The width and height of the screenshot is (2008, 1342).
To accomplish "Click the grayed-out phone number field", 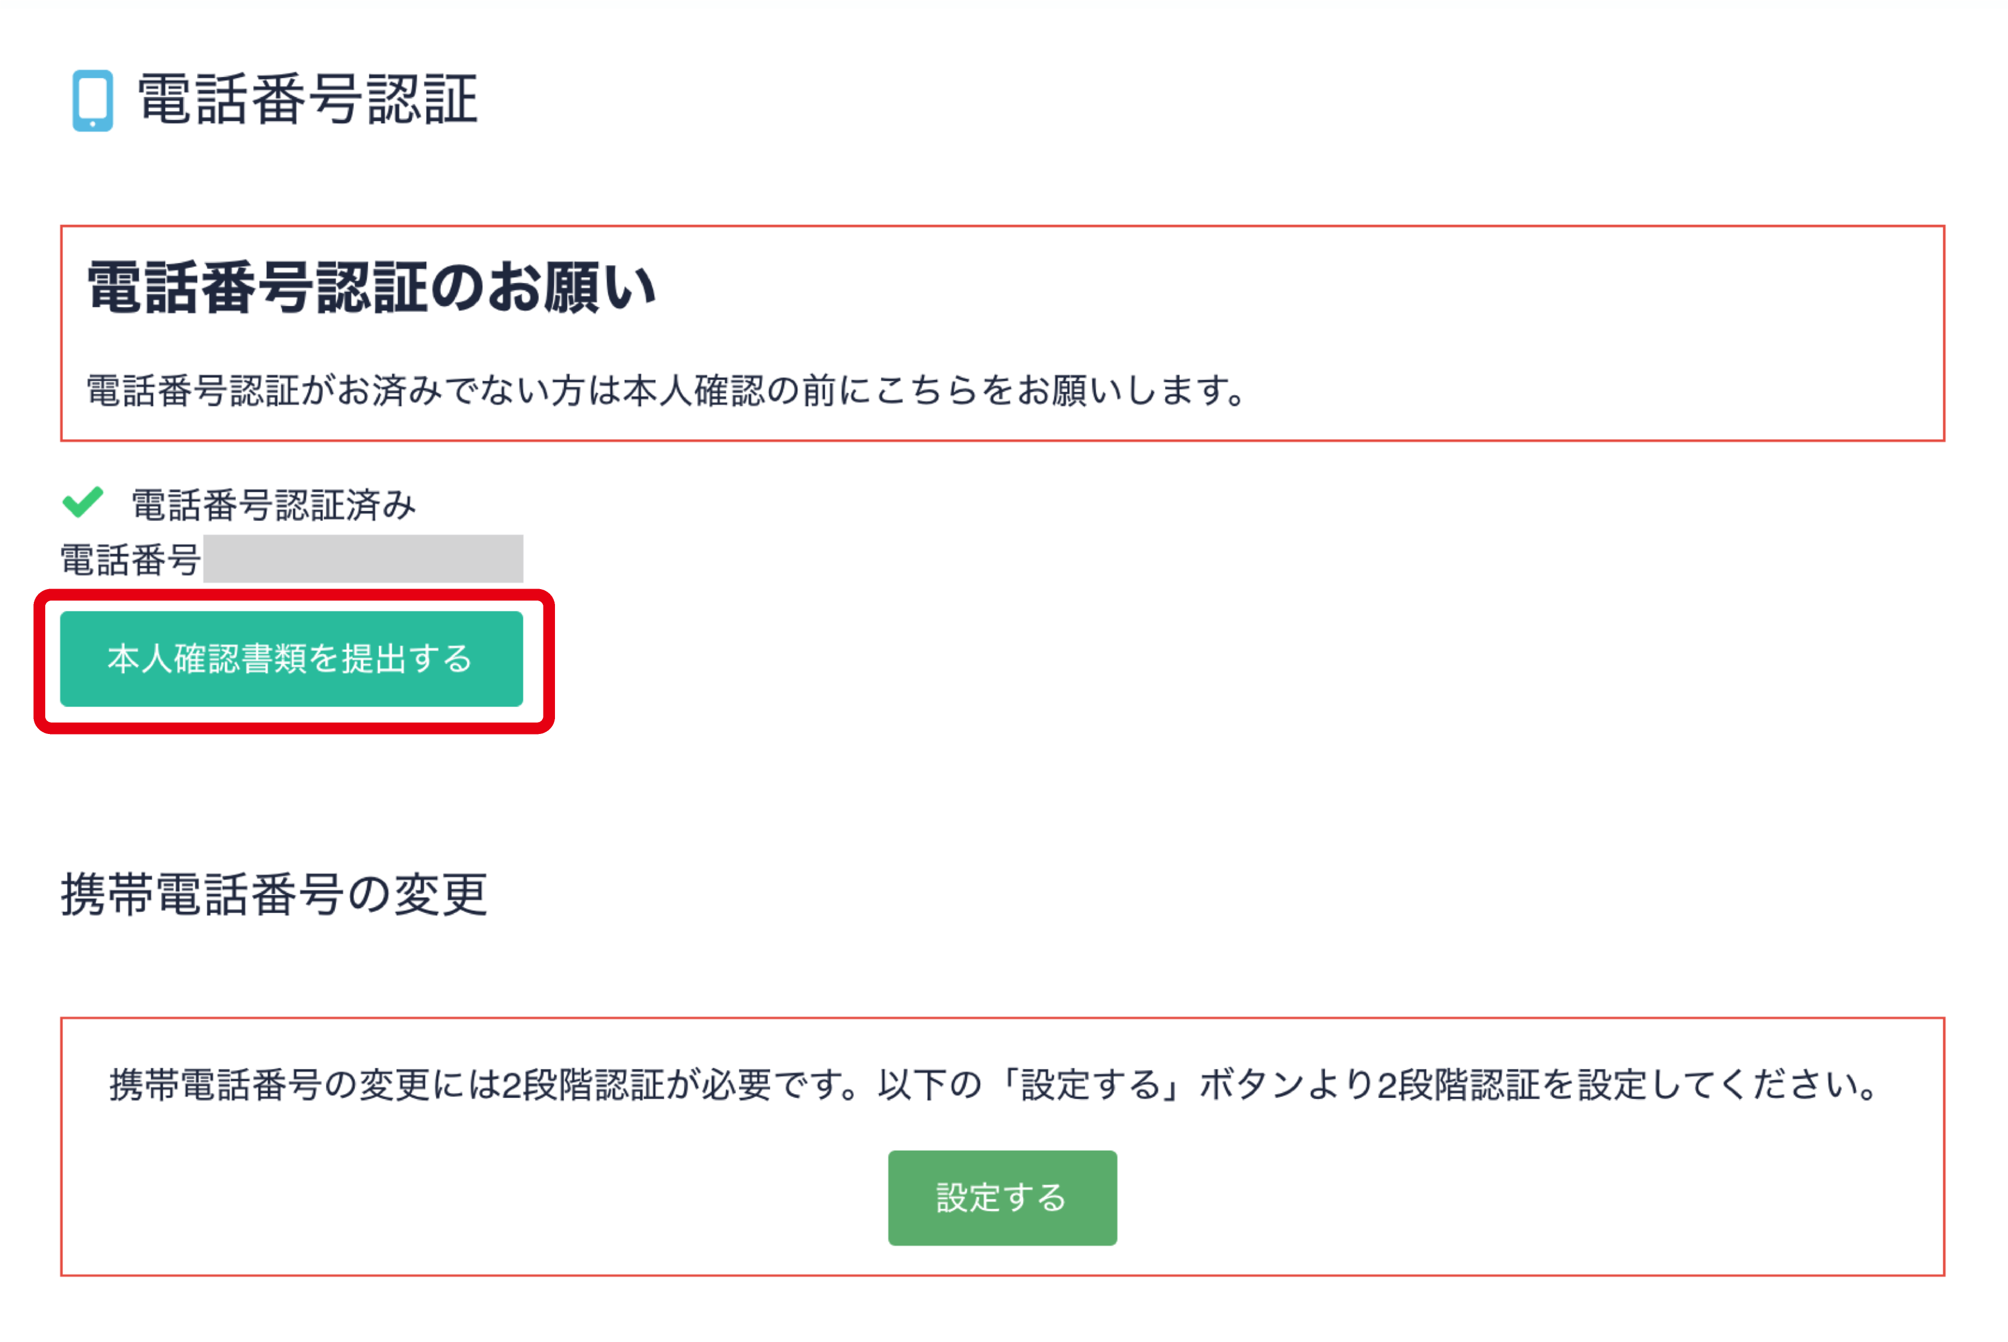I will 363,559.
